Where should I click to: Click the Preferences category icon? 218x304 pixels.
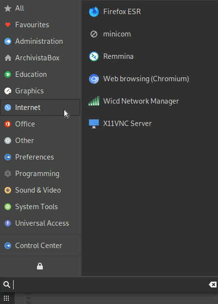(x=8, y=157)
